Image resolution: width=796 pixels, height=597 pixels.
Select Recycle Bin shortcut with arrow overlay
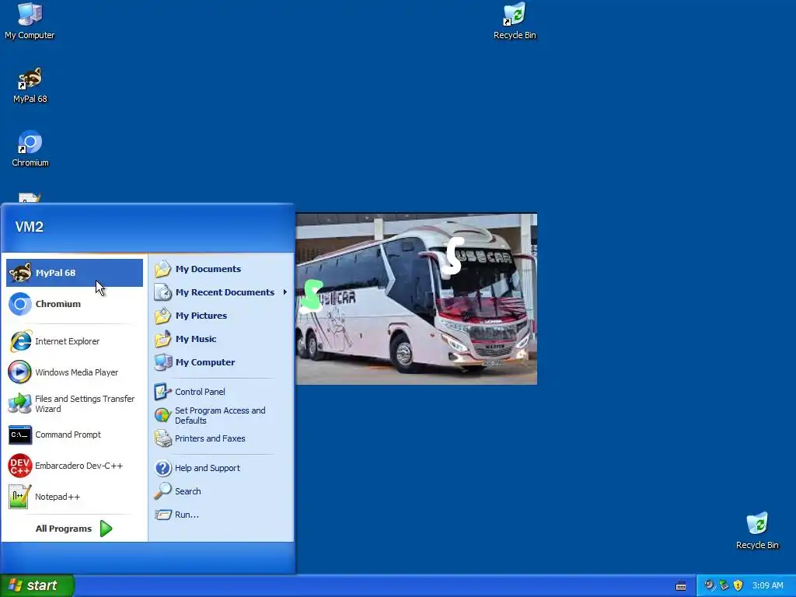[515, 21]
